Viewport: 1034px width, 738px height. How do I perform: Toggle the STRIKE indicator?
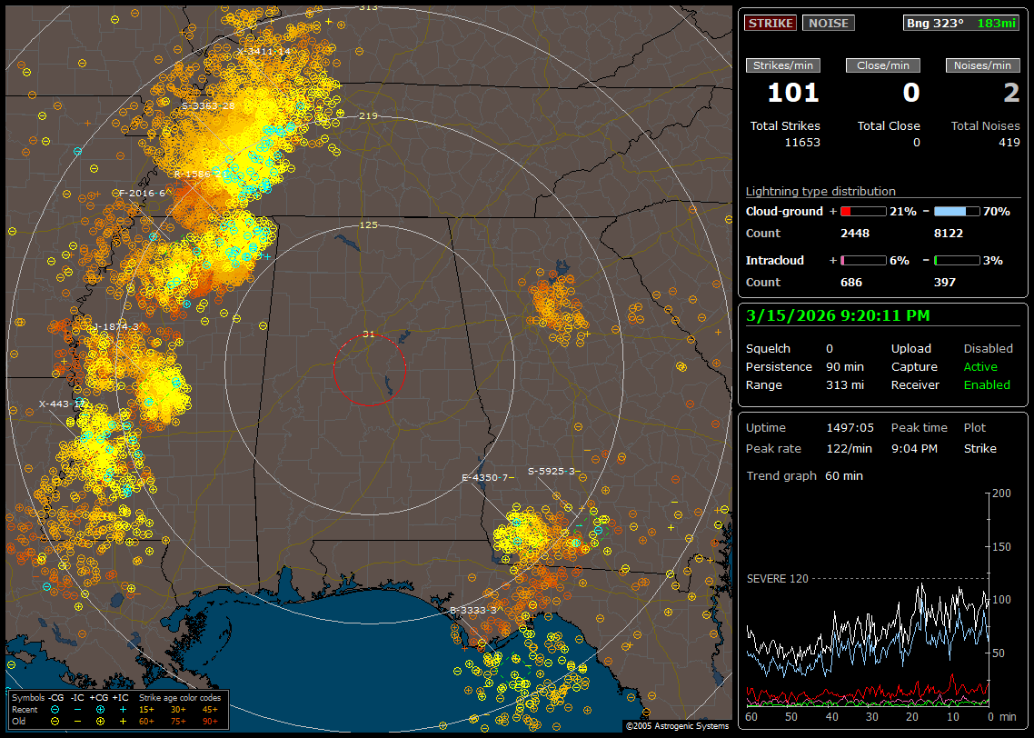click(771, 23)
